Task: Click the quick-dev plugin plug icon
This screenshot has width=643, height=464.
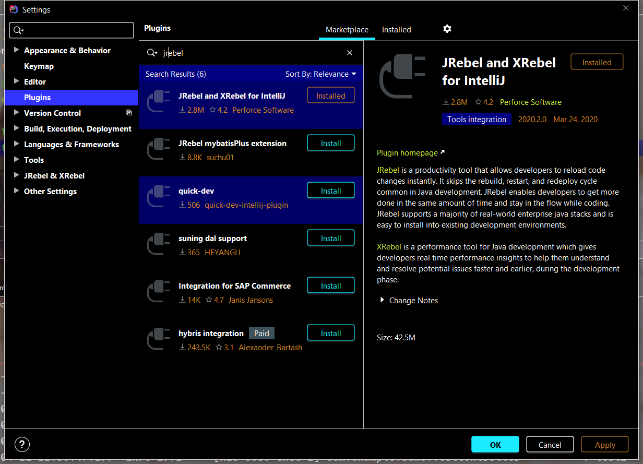Action: [x=159, y=196]
